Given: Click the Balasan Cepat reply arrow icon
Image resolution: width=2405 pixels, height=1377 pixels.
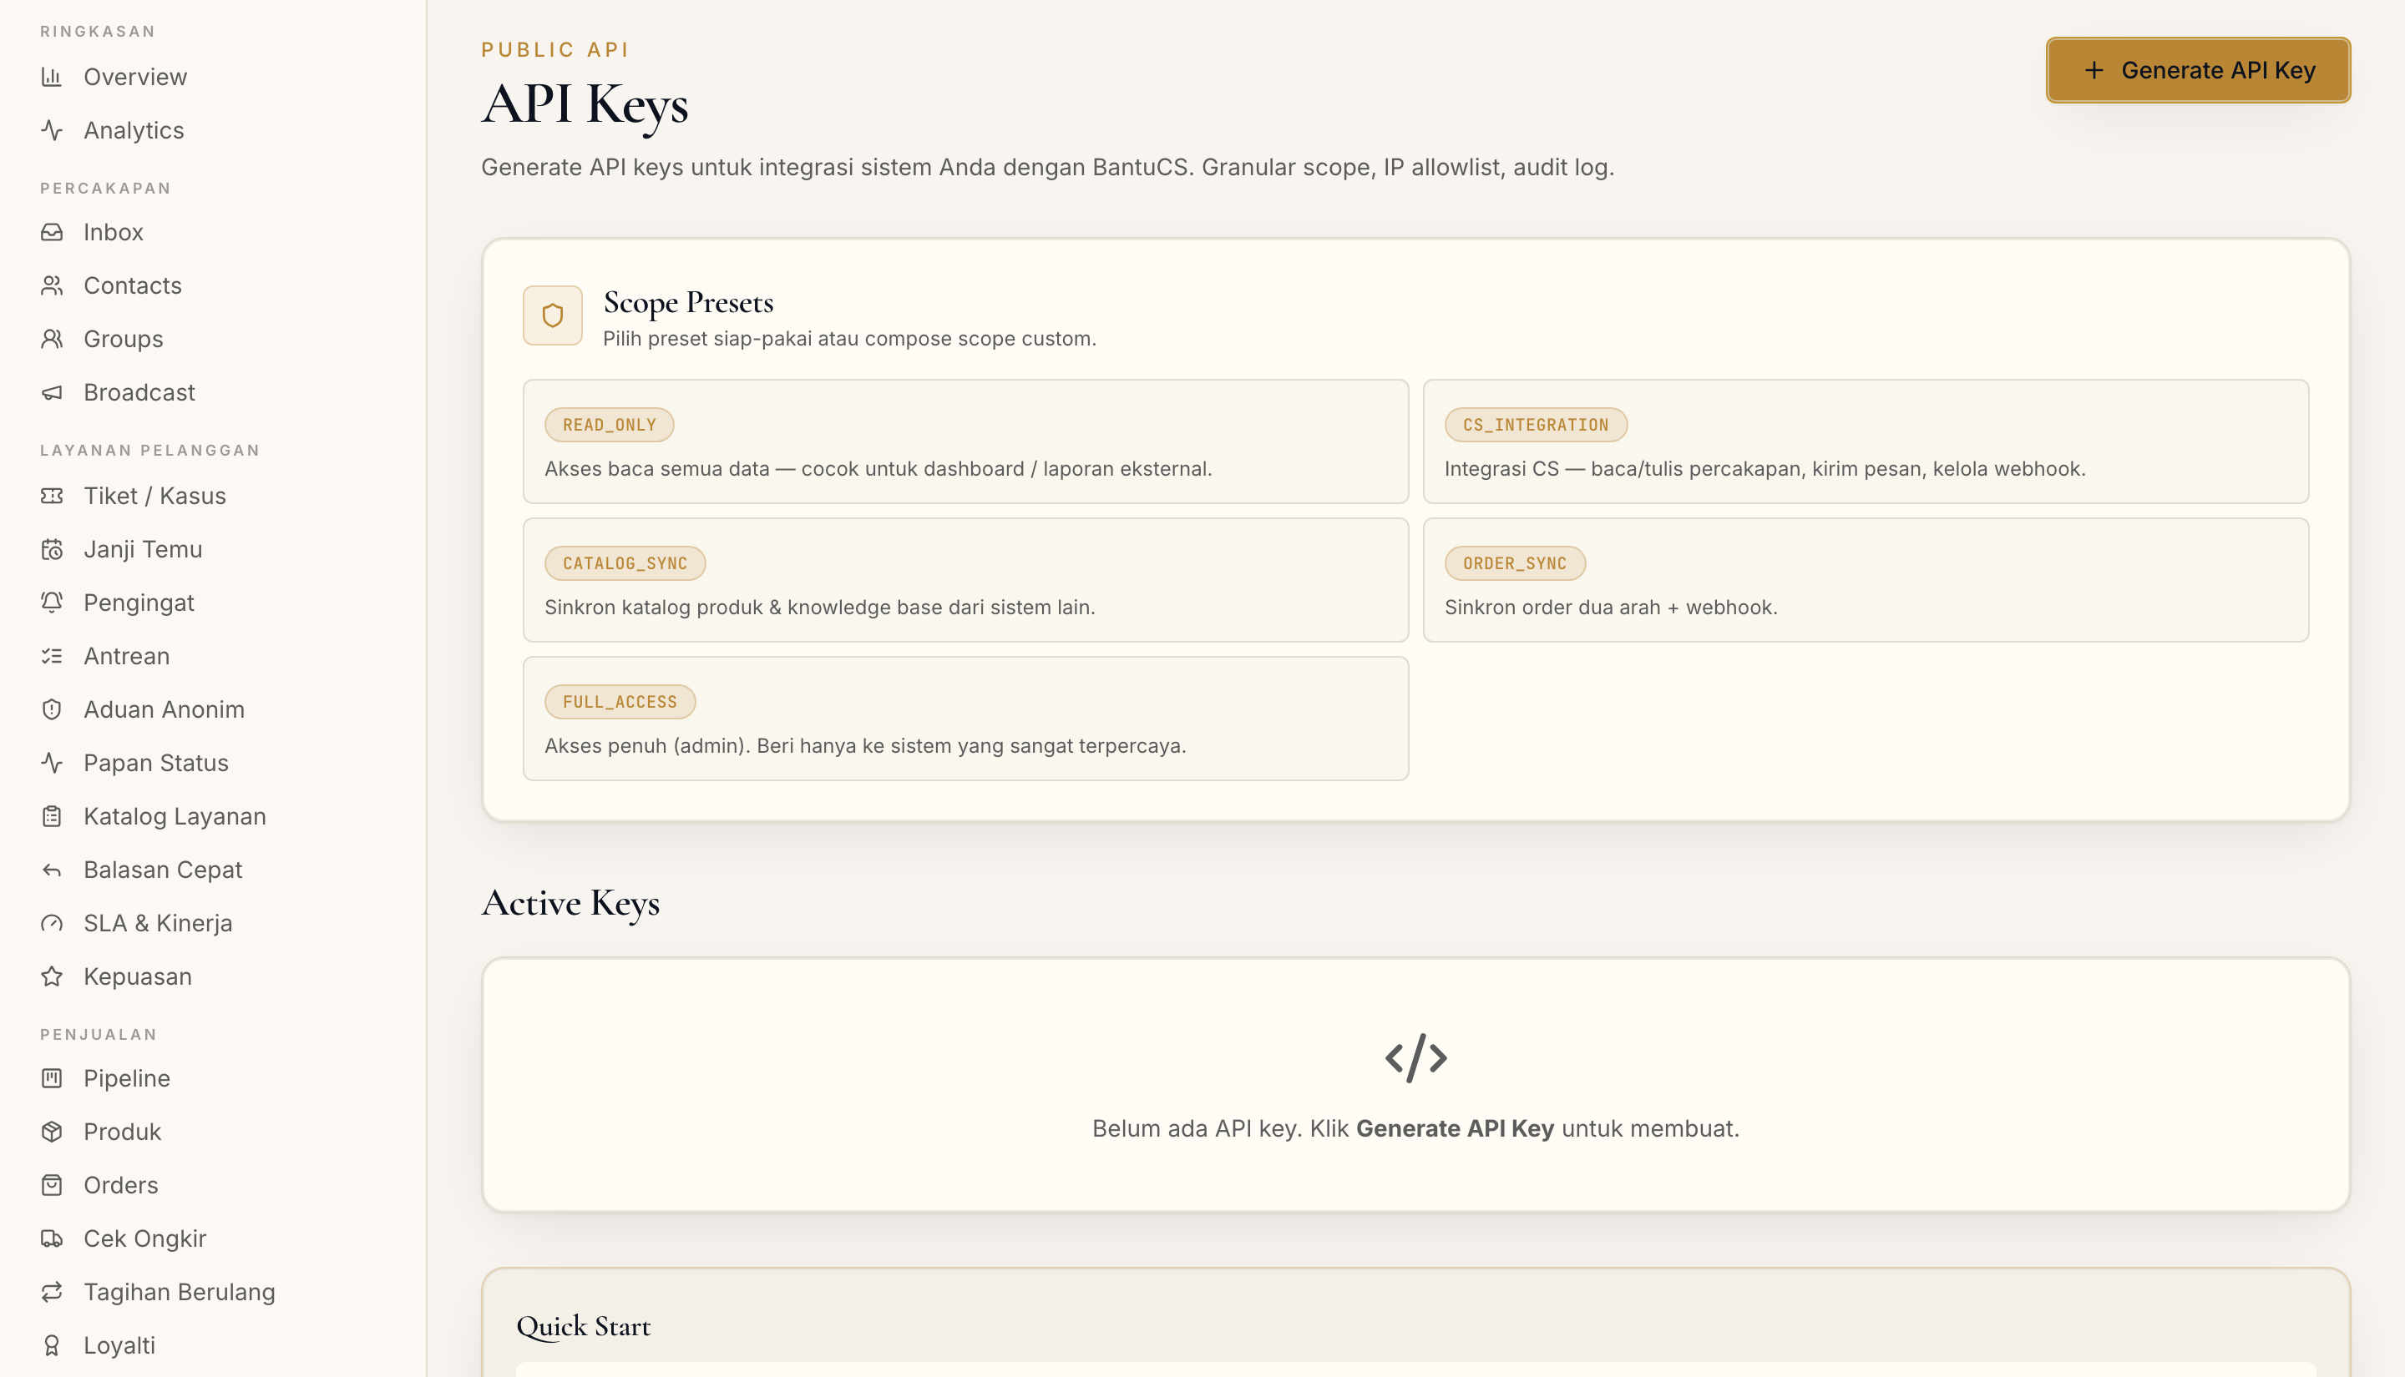Looking at the screenshot, I should [x=52, y=870].
